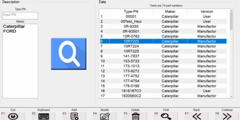Select part number 10R7224
The image size is (240, 120).
(163, 46)
